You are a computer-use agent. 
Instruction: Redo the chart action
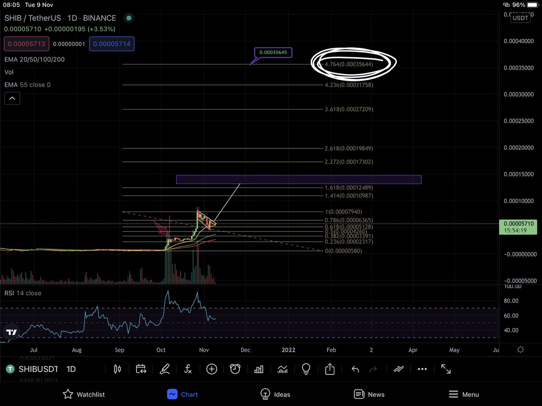(373, 369)
